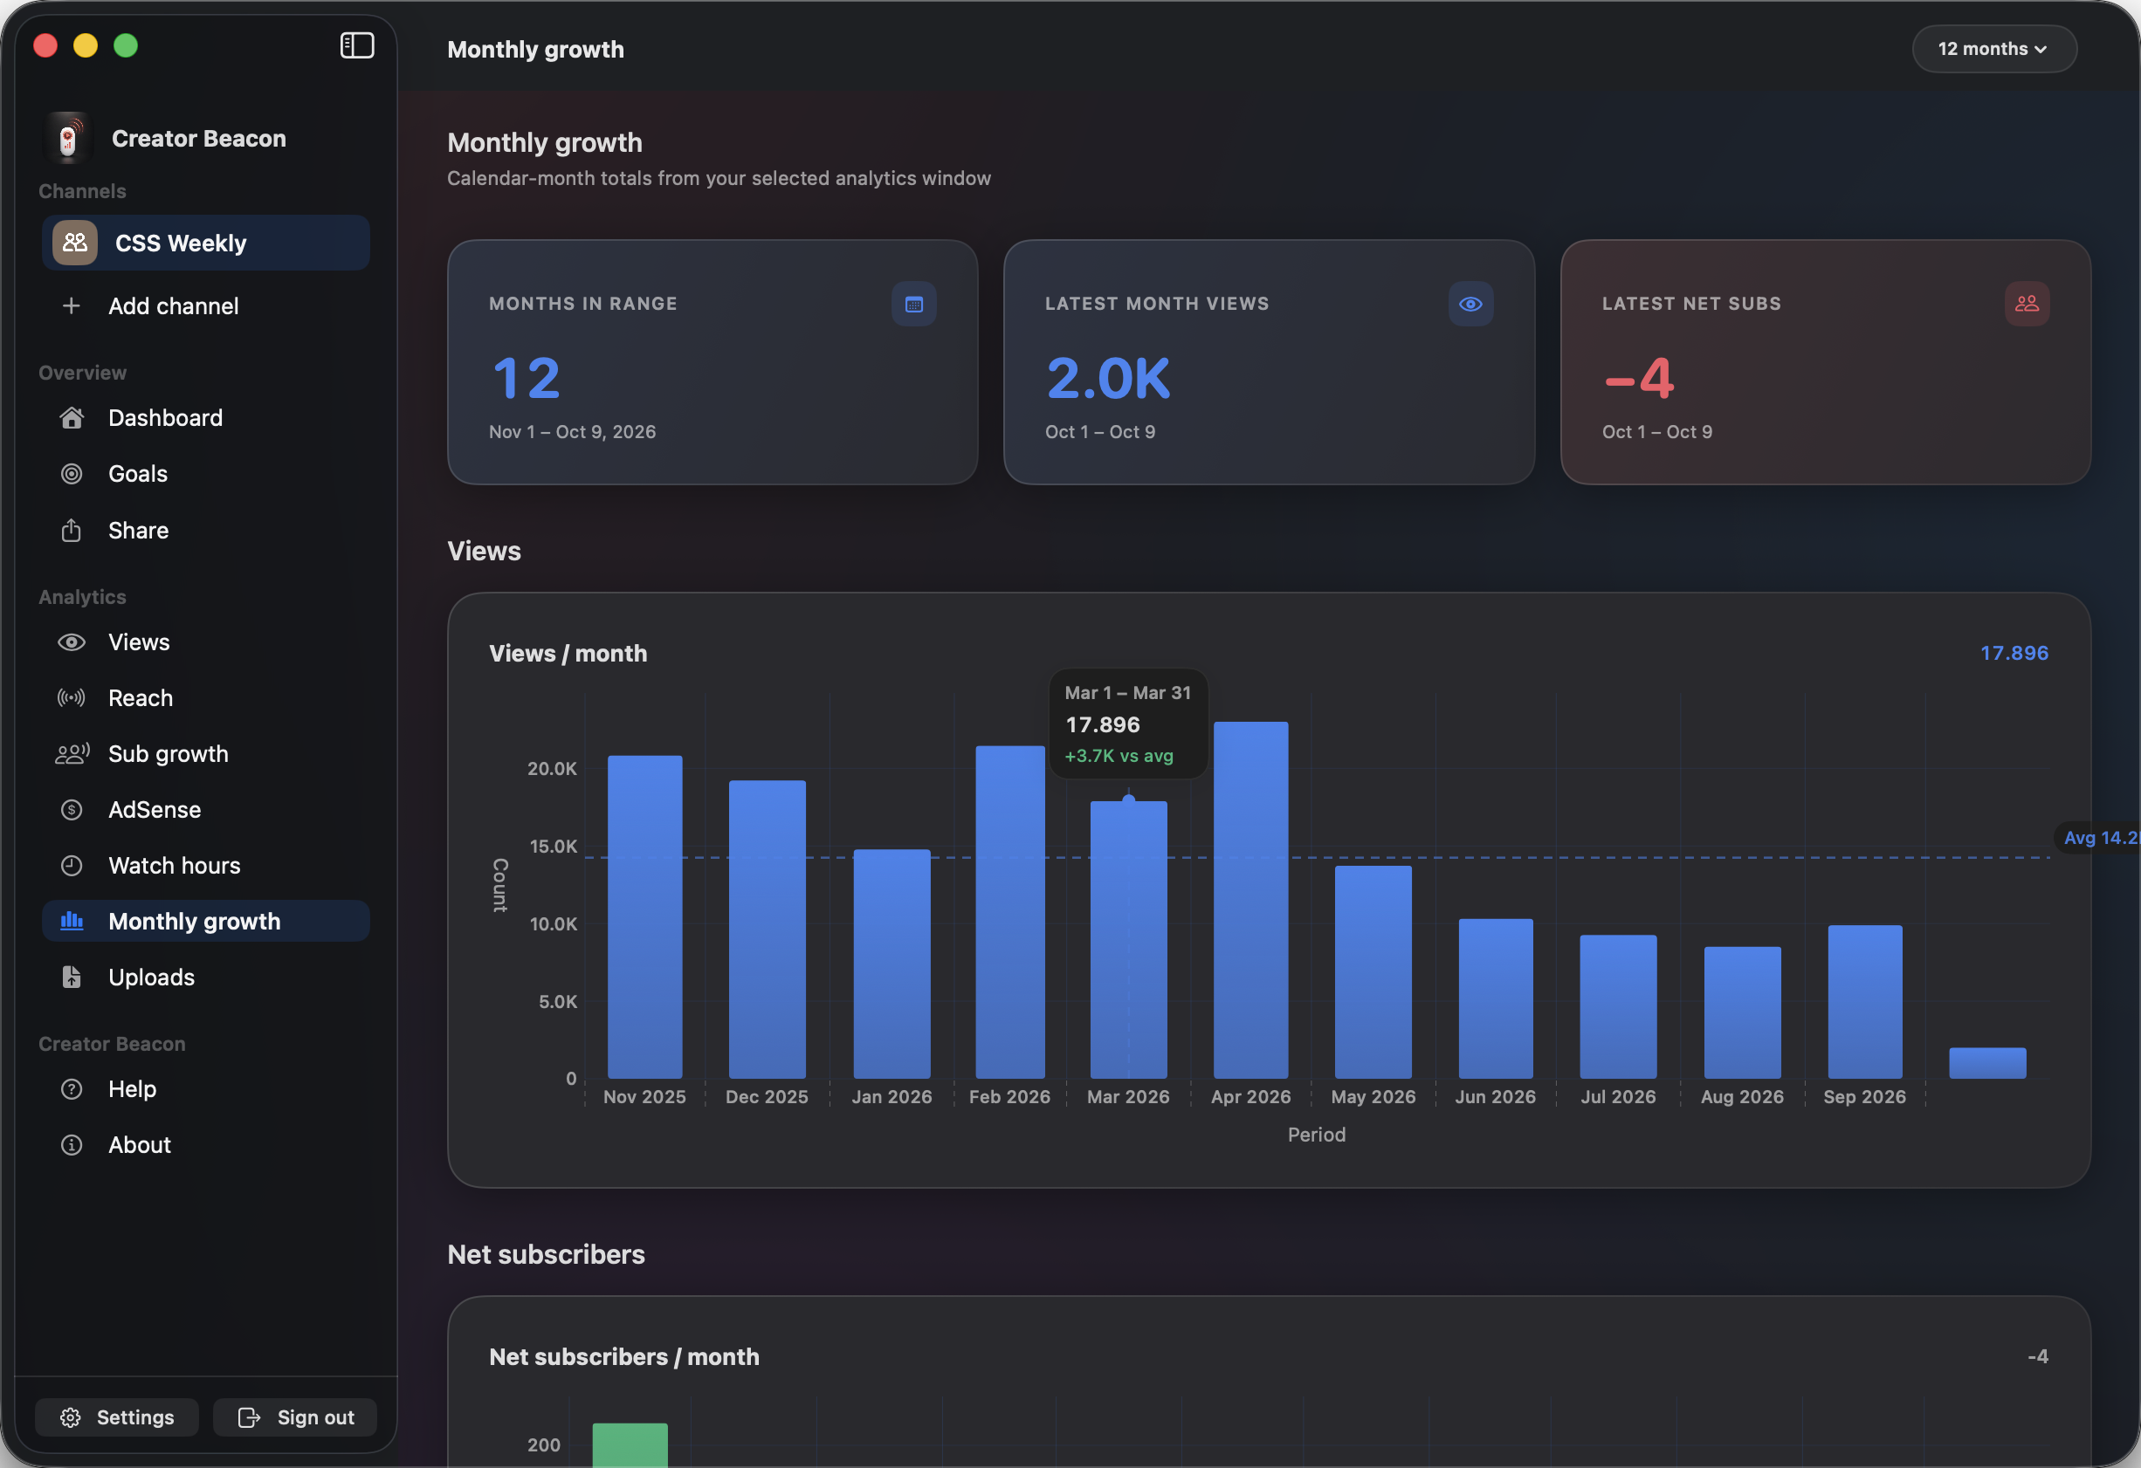Screen dimensions: 2141x1468
Task: Click the About info icon
Action: [71, 1145]
